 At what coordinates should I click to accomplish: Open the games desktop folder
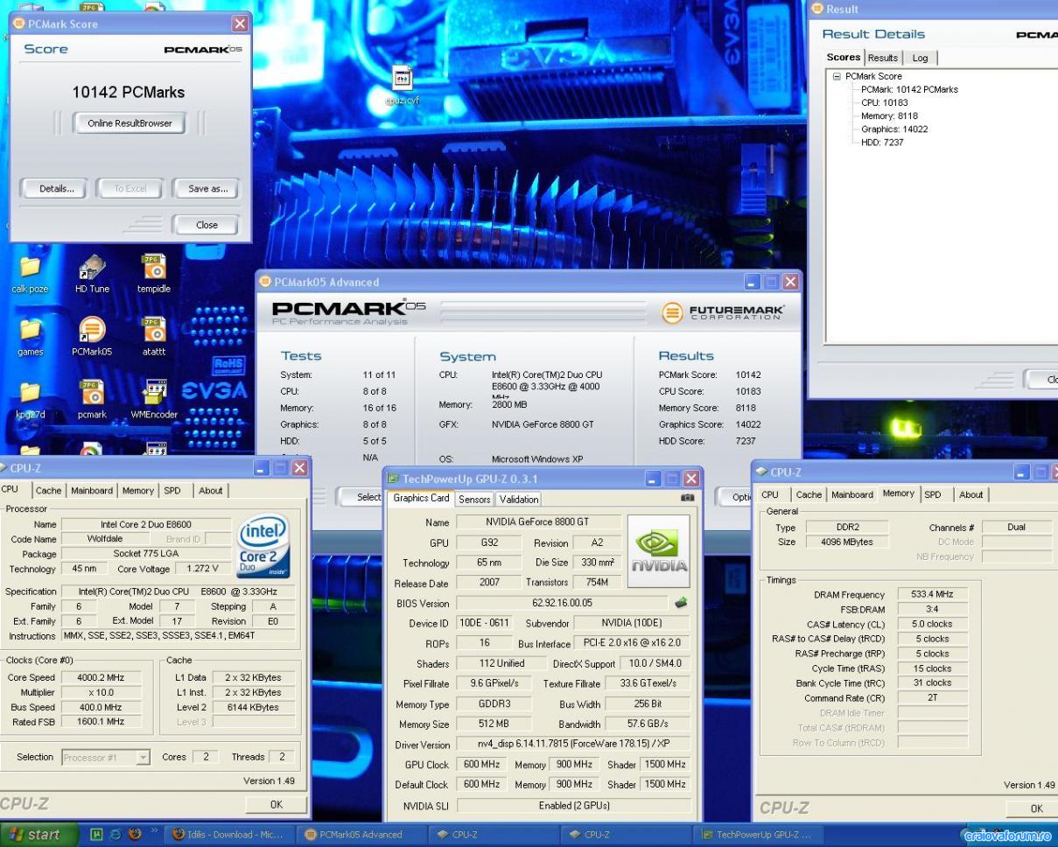pyautogui.click(x=30, y=335)
